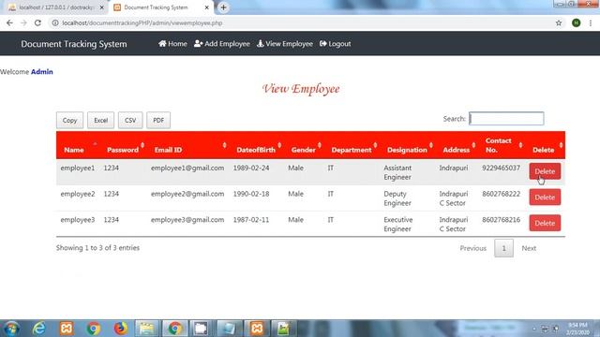Click Showing 1 to 3 of 3 entries text

[x=97, y=247]
